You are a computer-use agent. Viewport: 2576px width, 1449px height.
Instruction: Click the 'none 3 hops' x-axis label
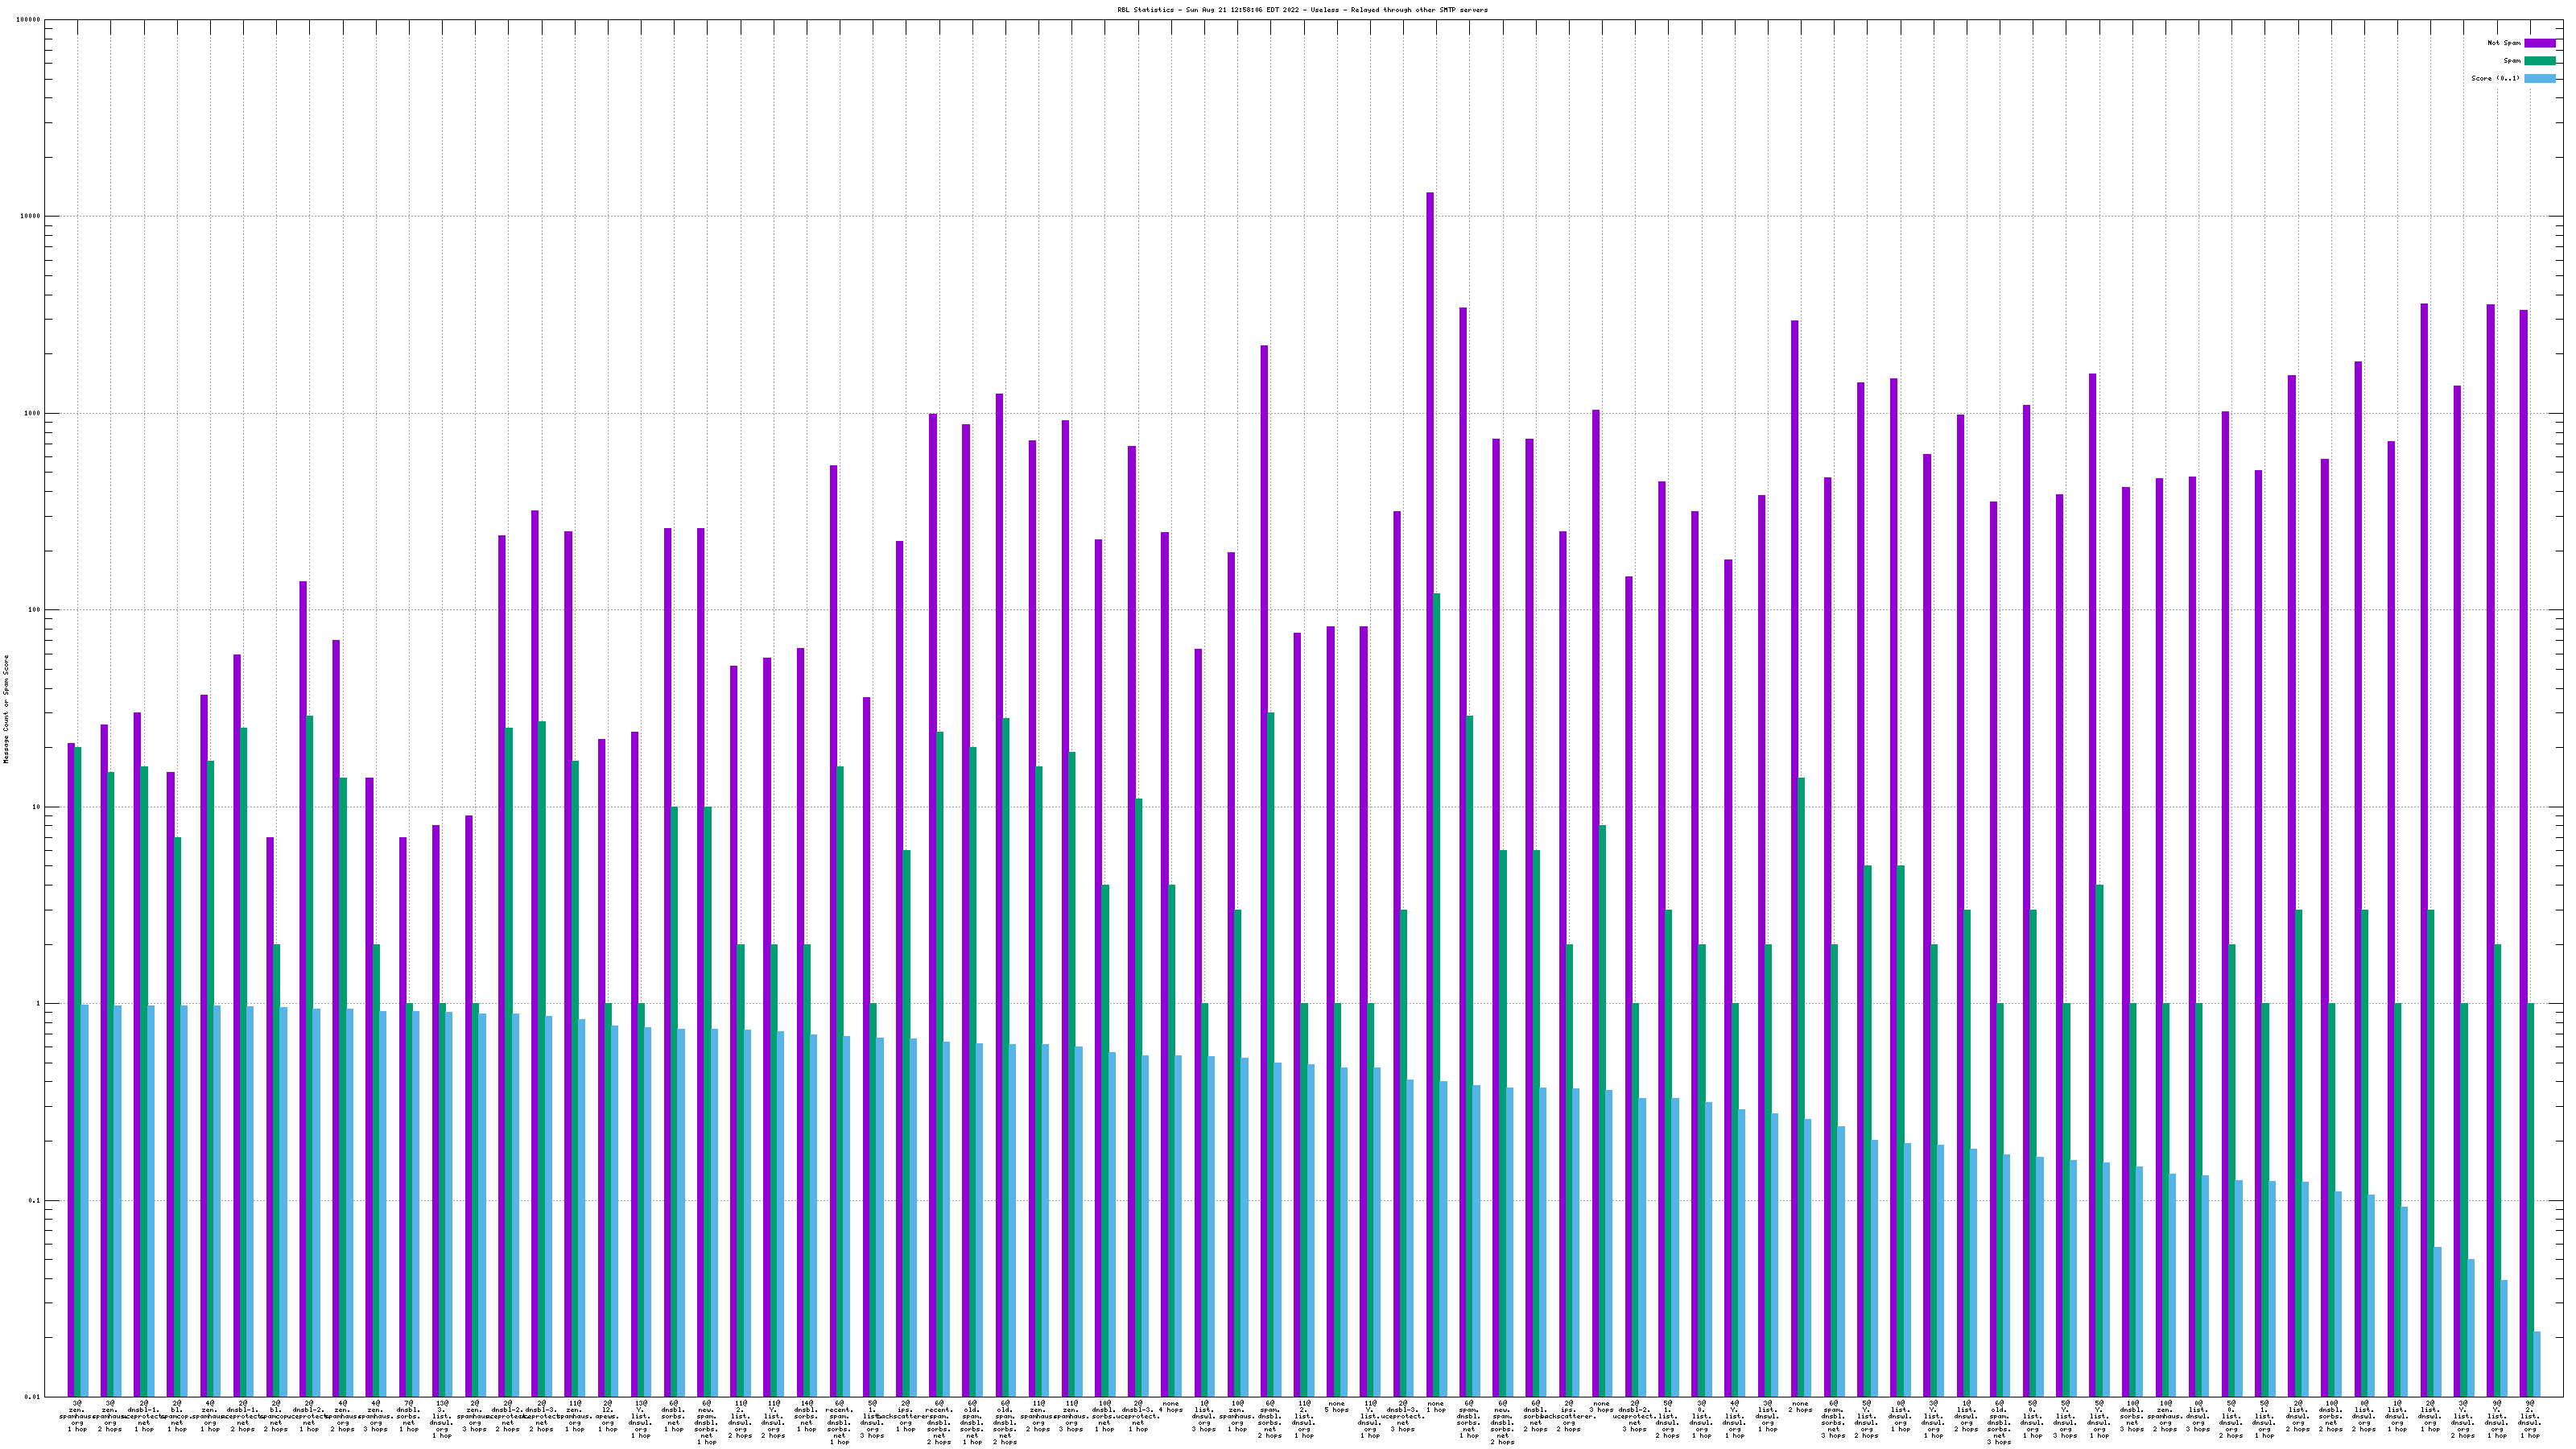[1602, 1407]
